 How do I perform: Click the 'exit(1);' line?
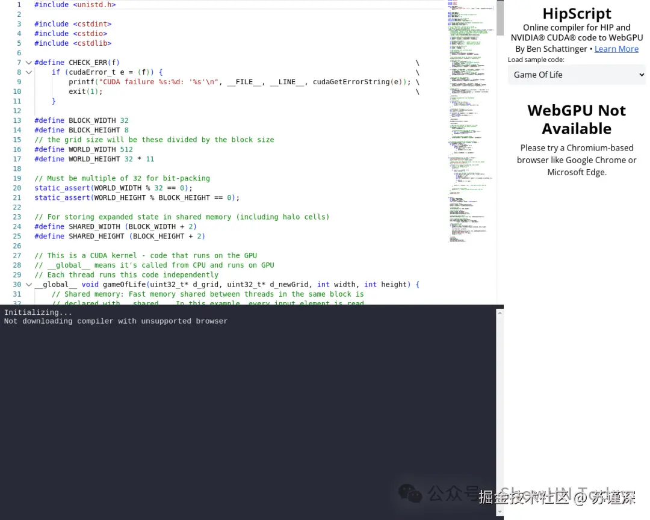coord(86,91)
